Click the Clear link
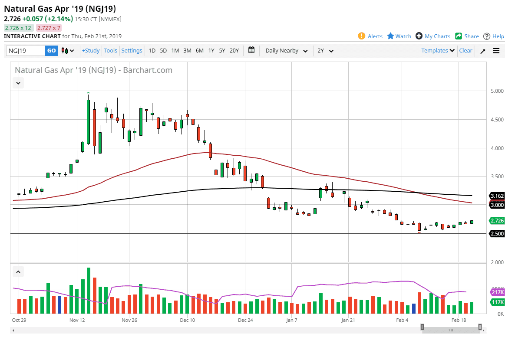Screen dimensions: 505x337 click(465, 51)
